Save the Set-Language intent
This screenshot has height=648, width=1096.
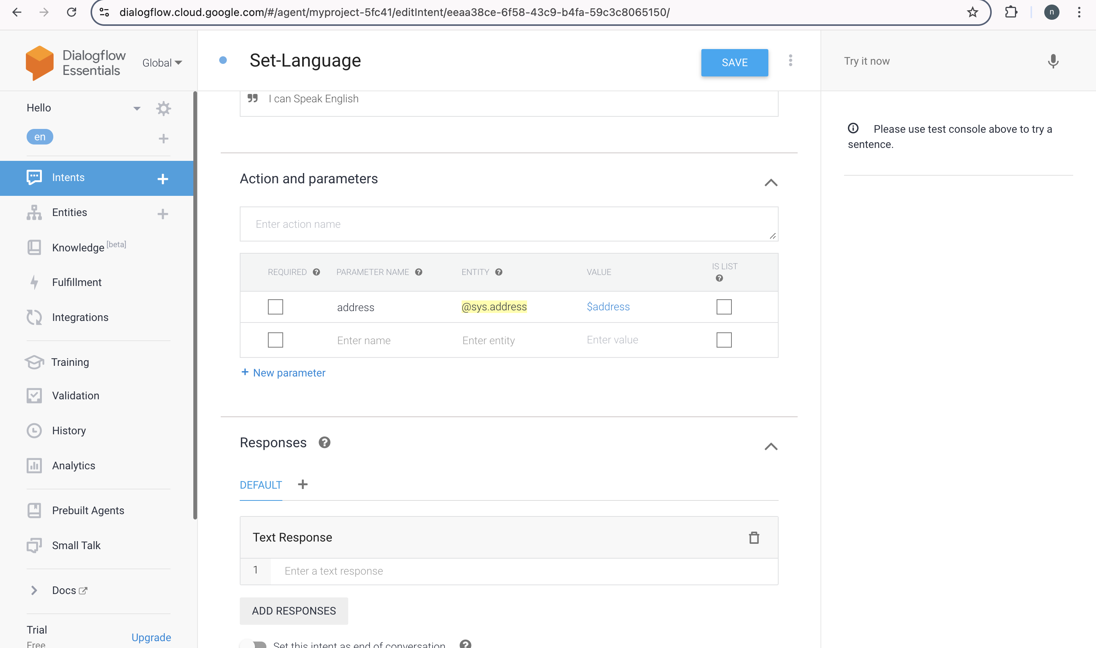click(x=734, y=62)
